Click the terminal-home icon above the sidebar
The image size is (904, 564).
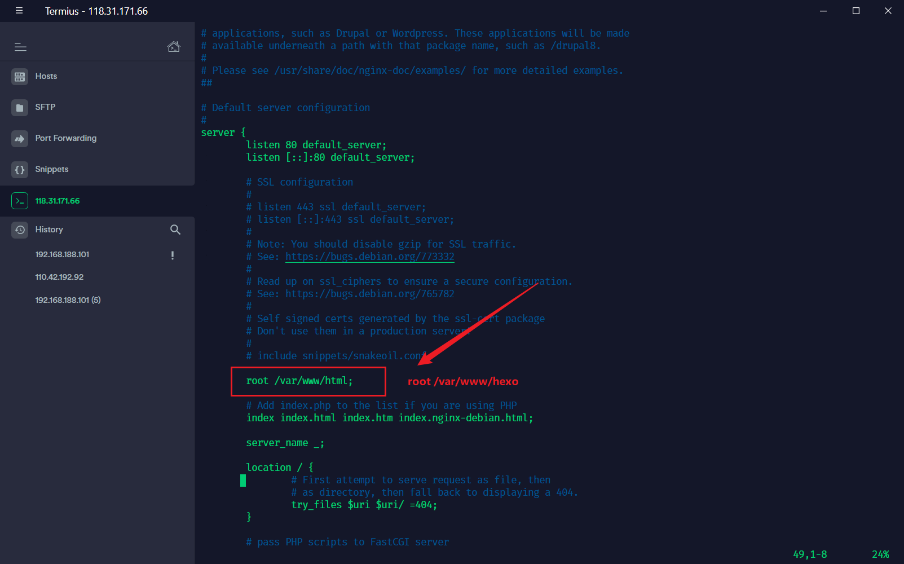pos(174,47)
